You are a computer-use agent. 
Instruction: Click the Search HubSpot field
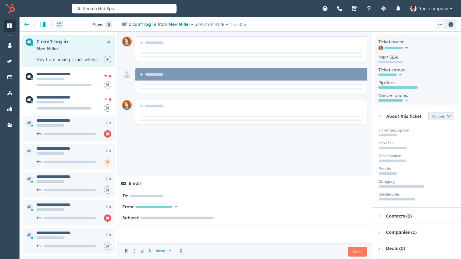pyautogui.click(x=124, y=9)
